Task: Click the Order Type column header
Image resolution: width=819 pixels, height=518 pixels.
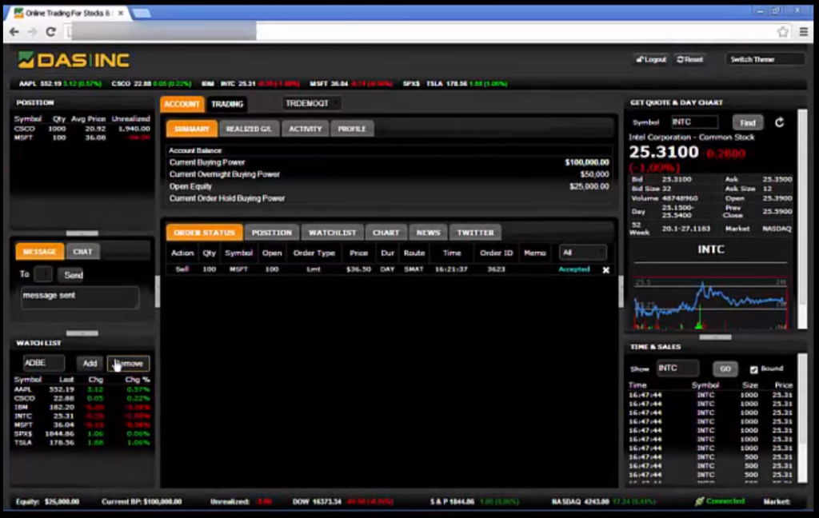Action: [x=314, y=253]
